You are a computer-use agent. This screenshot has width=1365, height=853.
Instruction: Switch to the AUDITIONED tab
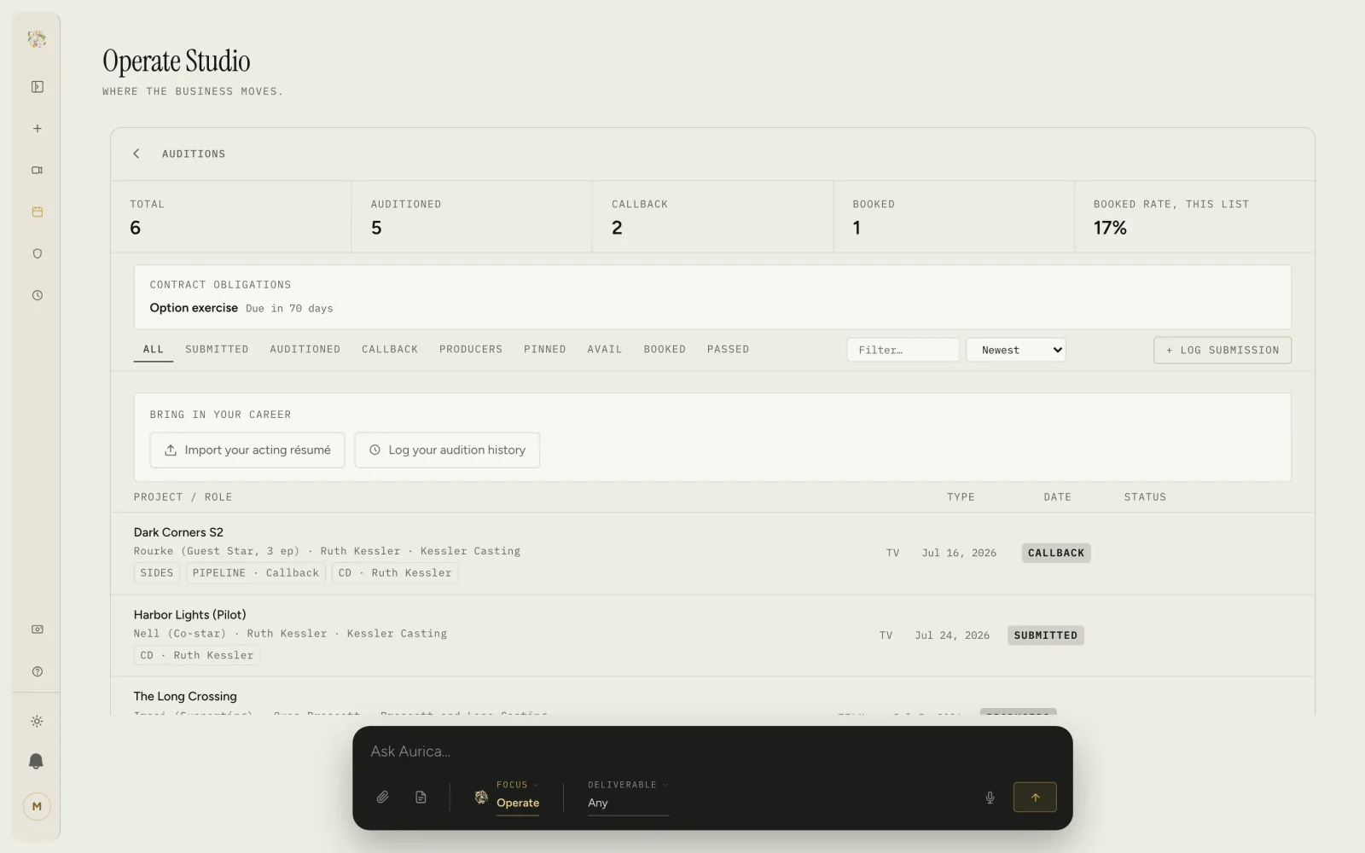305,349
